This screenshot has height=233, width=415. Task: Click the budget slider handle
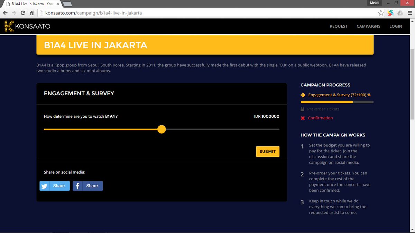click(162, 129)
